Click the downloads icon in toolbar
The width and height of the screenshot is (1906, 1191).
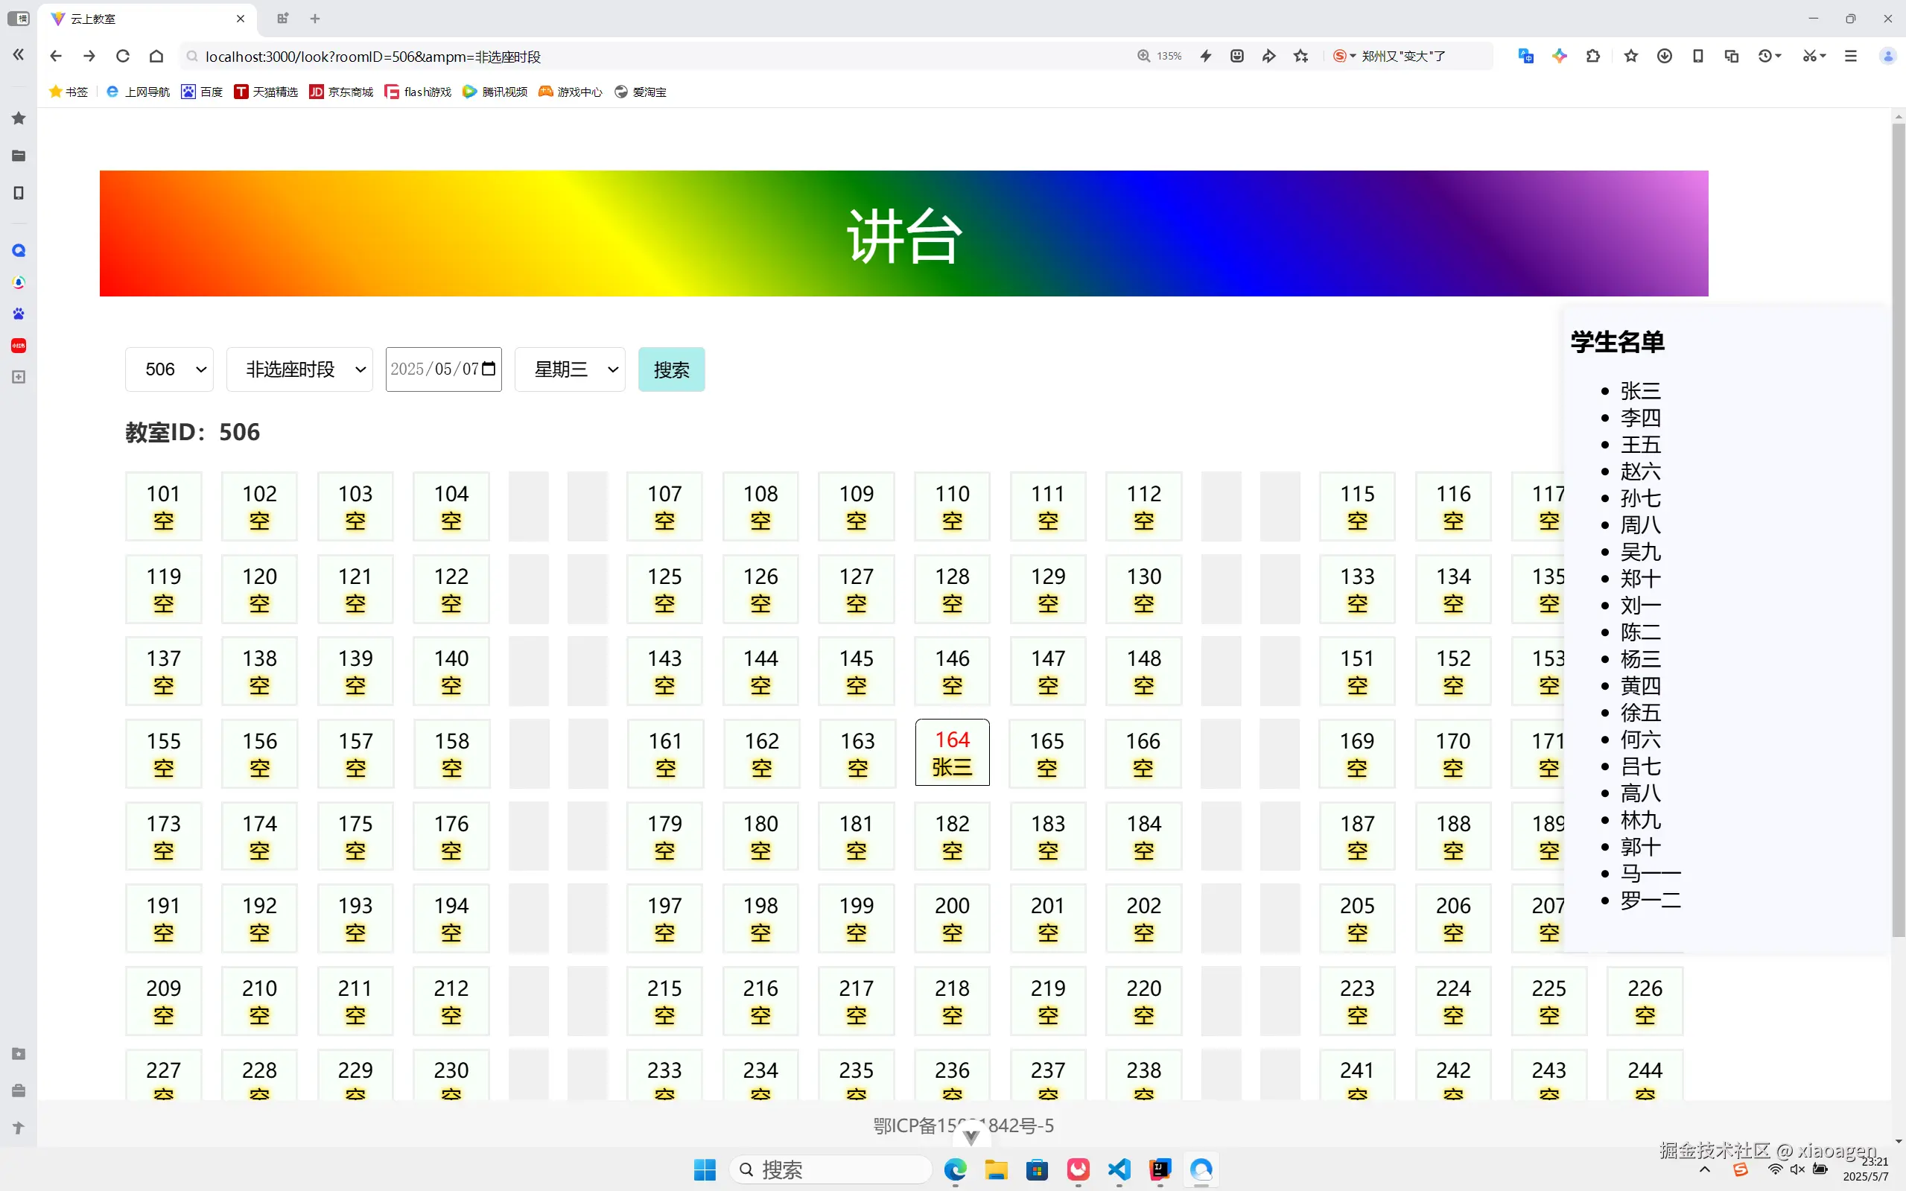coord(1664,56)
